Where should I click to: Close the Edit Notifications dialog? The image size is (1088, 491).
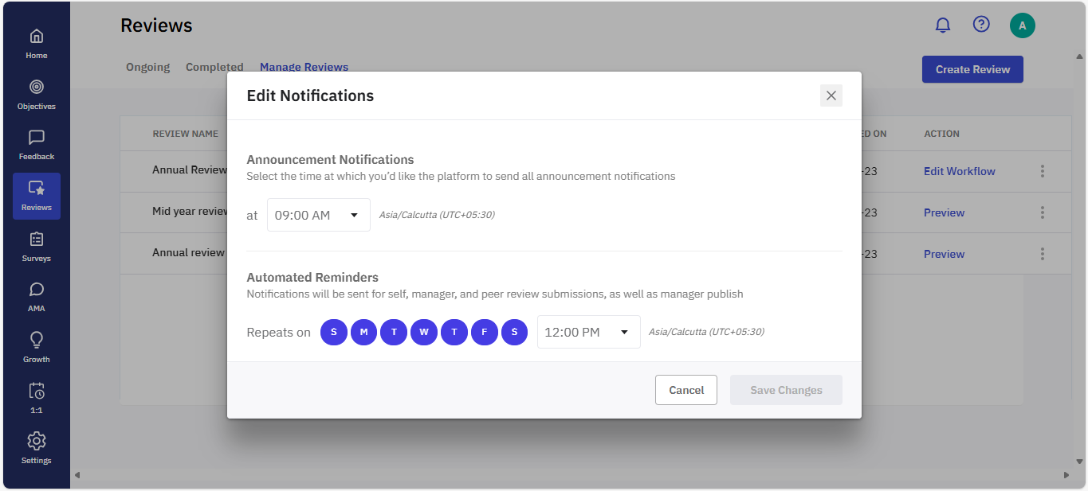(x=831, y=95)
